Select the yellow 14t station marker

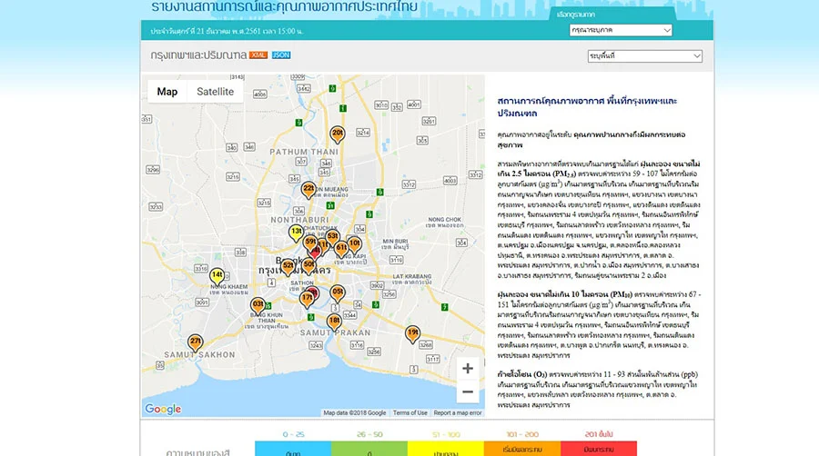pos(217,276)
